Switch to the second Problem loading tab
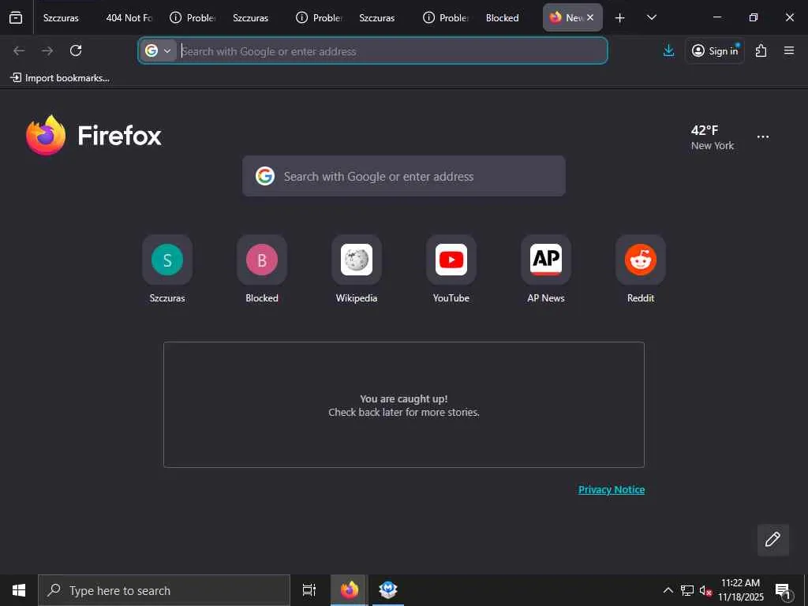808x606 pixels. point(319,17)
